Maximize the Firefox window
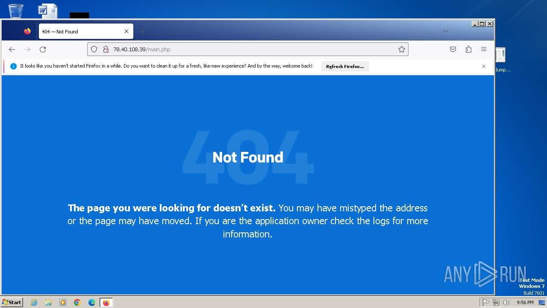 (x=482, y=24)
